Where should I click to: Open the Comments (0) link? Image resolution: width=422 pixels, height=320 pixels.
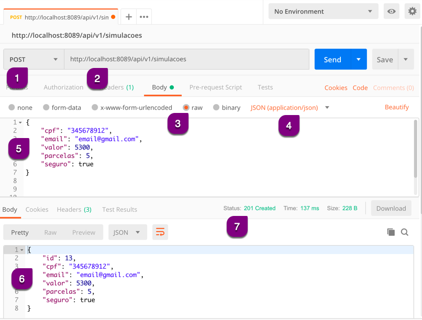(x=394, y=88)
